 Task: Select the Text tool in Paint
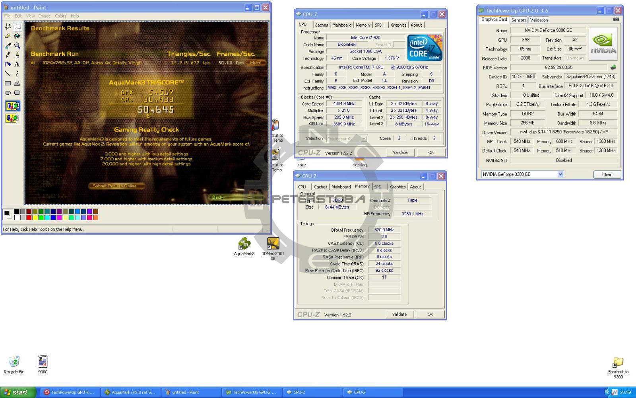(17, 64)
